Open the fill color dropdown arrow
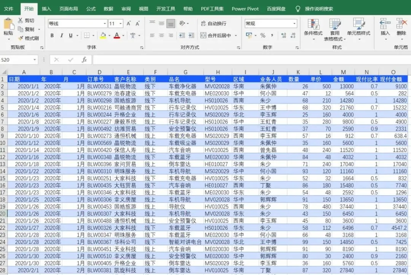411x275 pixels. pyautogui.click(x=109, y=36)
